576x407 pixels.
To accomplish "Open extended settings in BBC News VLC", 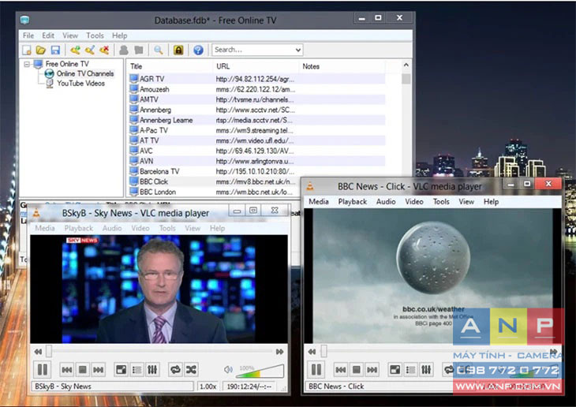I will [x=426, y=370].
